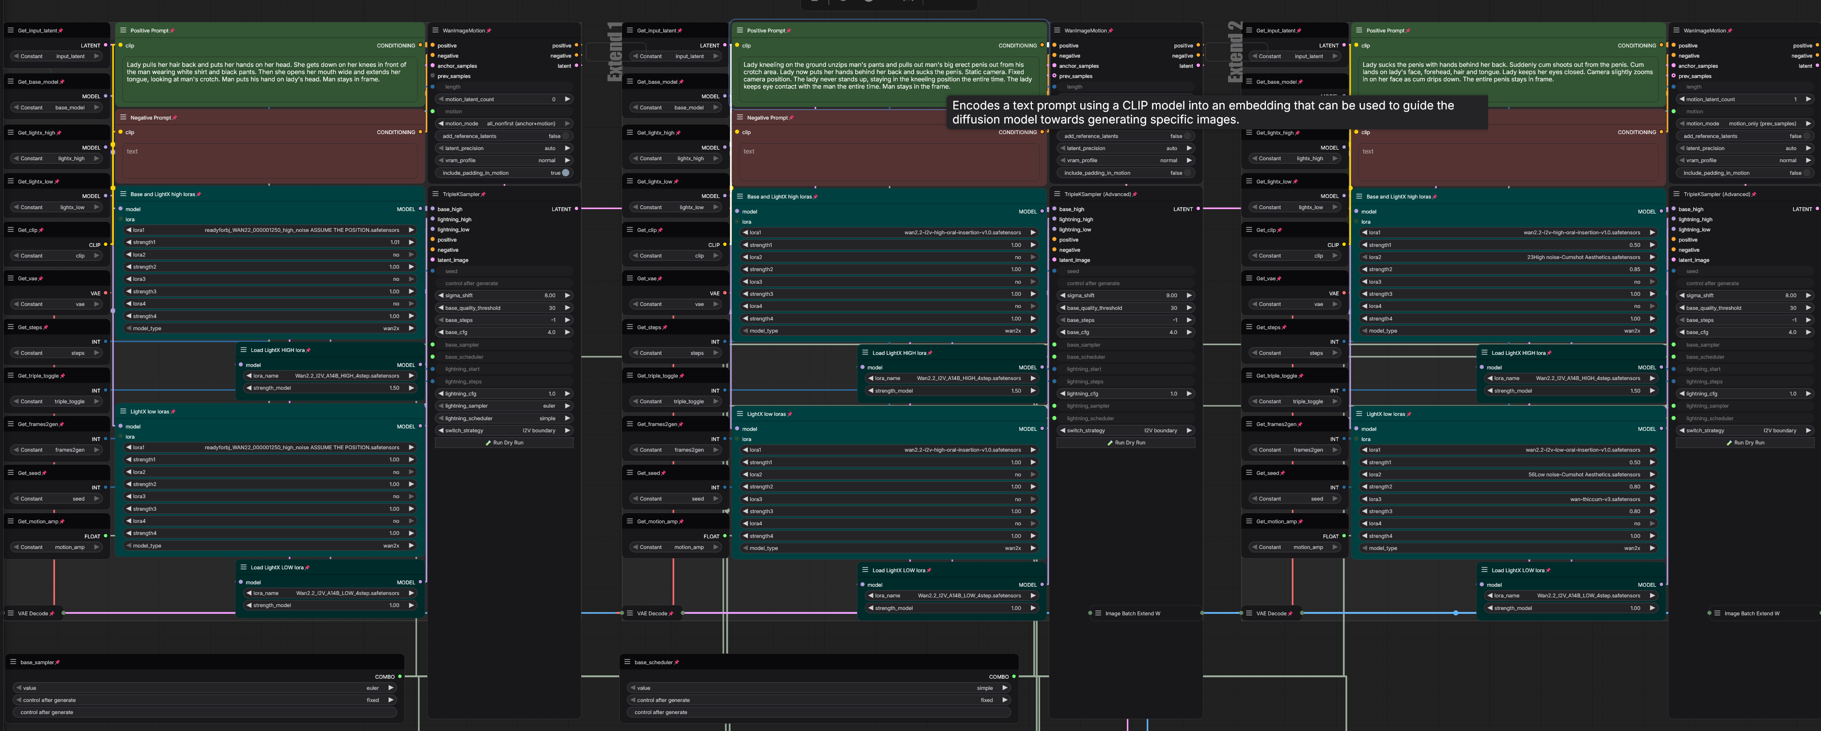
Task: Click the left arrow of the motion_latent_count 0 field
Action: tap(440, 100)
